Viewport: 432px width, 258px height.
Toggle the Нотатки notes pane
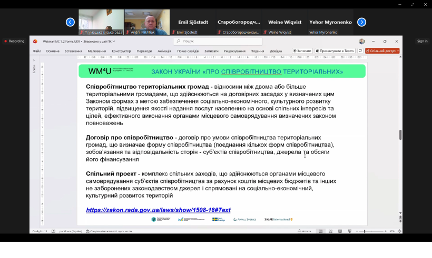(x=304, y=231)
